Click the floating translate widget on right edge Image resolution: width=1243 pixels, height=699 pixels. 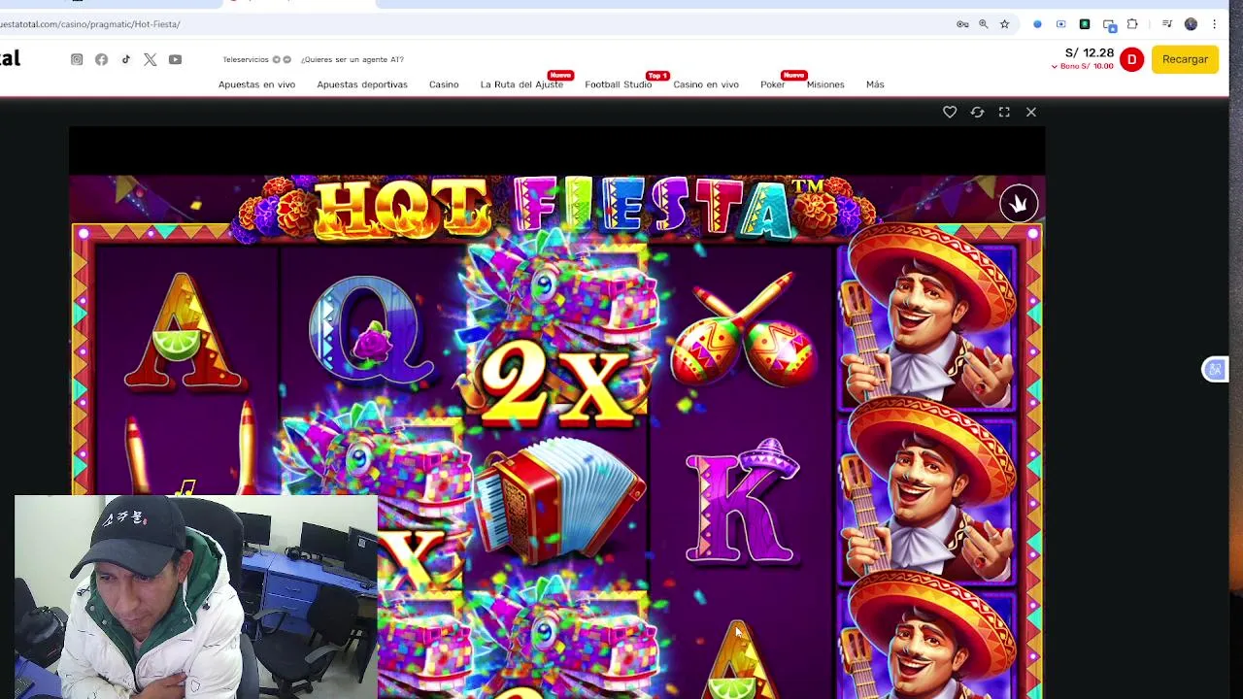(x=1215, y=369)
